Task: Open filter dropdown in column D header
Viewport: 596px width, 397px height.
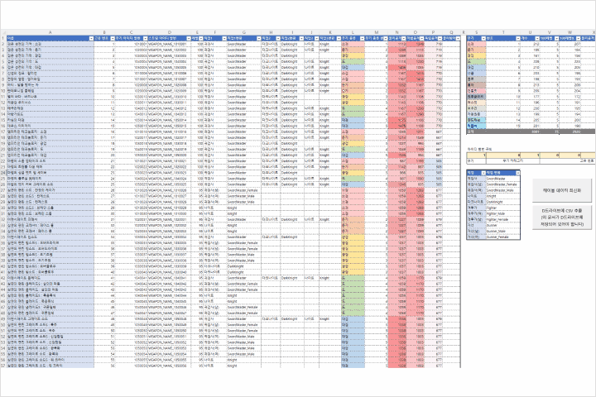Action: [x=189, y=38]
